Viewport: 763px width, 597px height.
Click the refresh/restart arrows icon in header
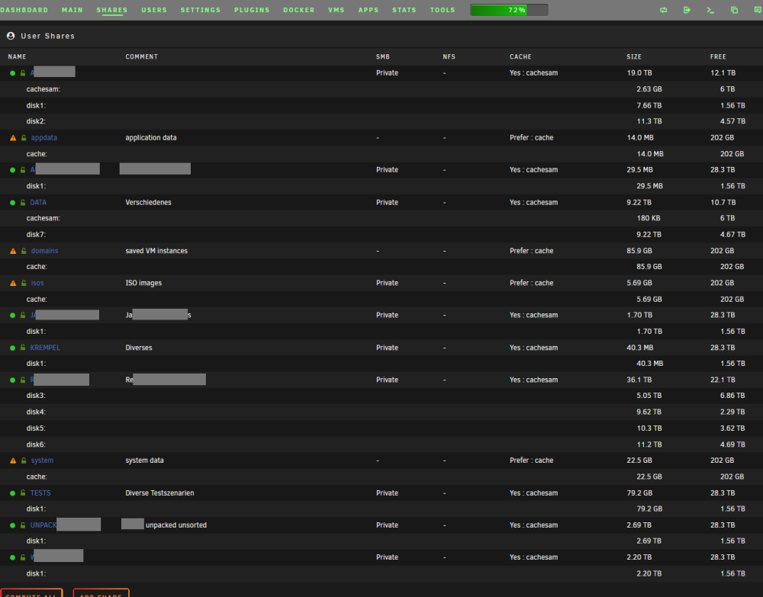pyautogui.click(x=663, y=10)
